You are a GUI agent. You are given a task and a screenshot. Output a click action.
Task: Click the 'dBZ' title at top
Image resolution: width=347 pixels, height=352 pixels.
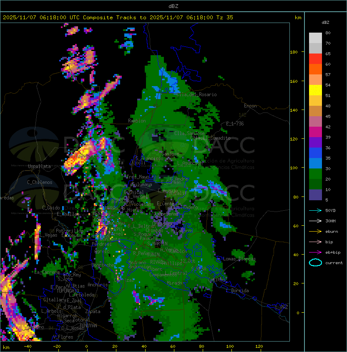click(x=173, y=6)
